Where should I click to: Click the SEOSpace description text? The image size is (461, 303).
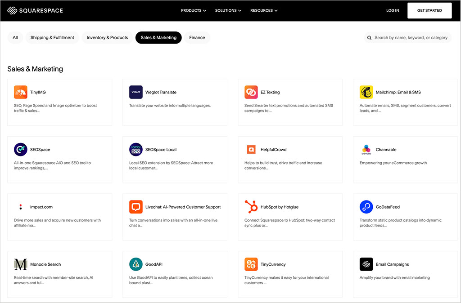tap(52, 165)
